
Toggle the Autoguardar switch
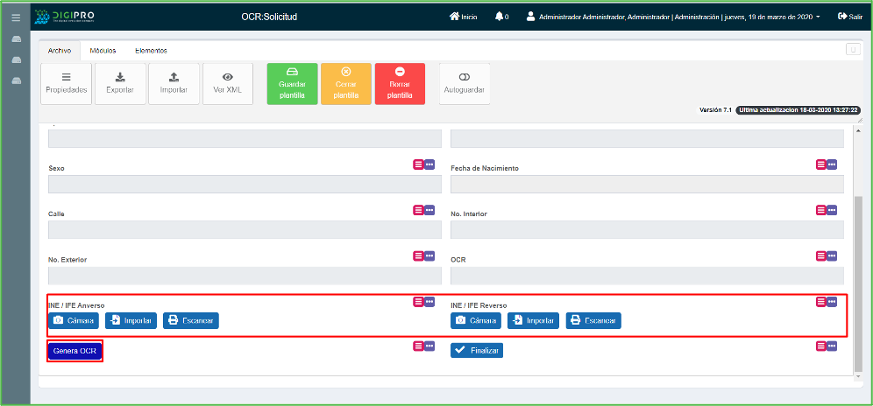click(x=464, y=84)
